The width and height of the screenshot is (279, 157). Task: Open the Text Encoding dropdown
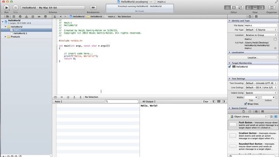coord(261,83)
